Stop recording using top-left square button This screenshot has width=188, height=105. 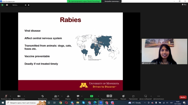(x=29, y=5)
